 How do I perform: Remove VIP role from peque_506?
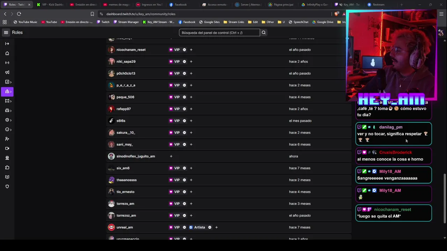pyautogui.click(x=184, y=97)
